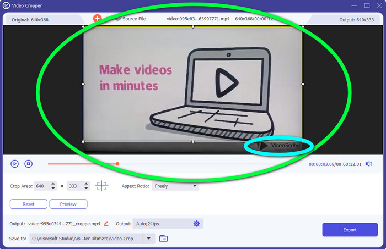The width and height of the screenshot is (386, 249).
Task: Click the stop playback button
Action: coord(29,164)
